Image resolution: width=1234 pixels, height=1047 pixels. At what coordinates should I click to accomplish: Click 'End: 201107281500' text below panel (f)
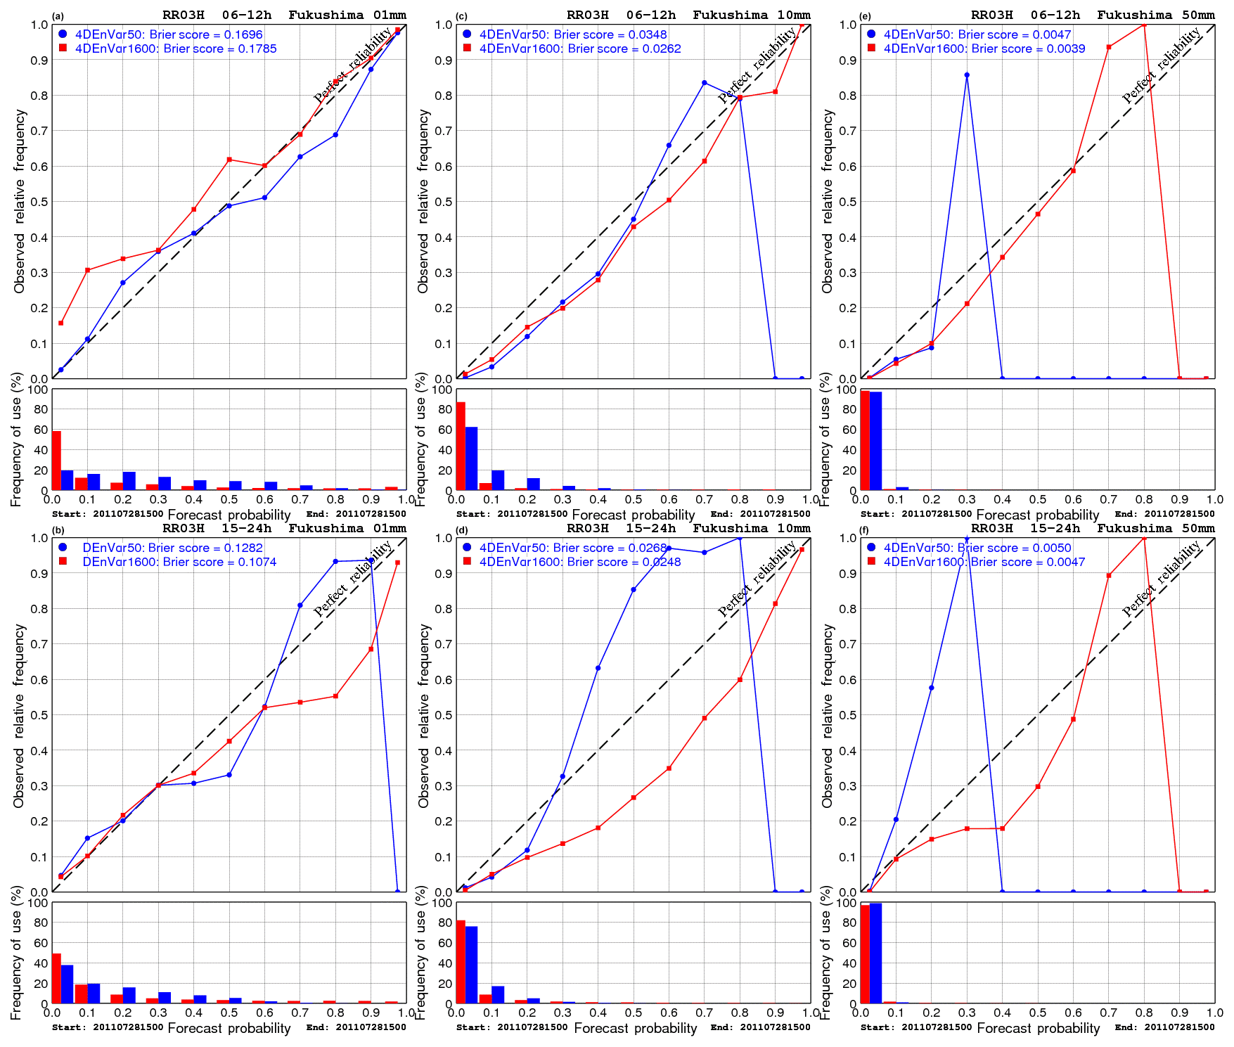point(1164,1027)
